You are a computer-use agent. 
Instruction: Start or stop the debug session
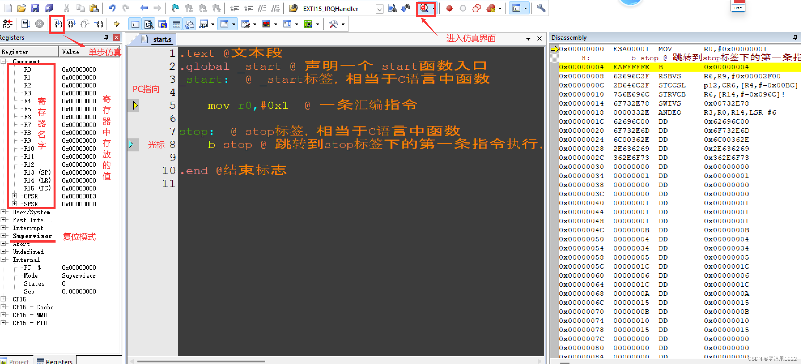424,8
